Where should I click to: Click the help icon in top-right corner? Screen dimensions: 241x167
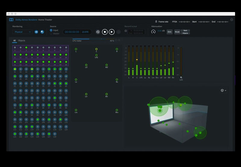(x=232, y=20)
